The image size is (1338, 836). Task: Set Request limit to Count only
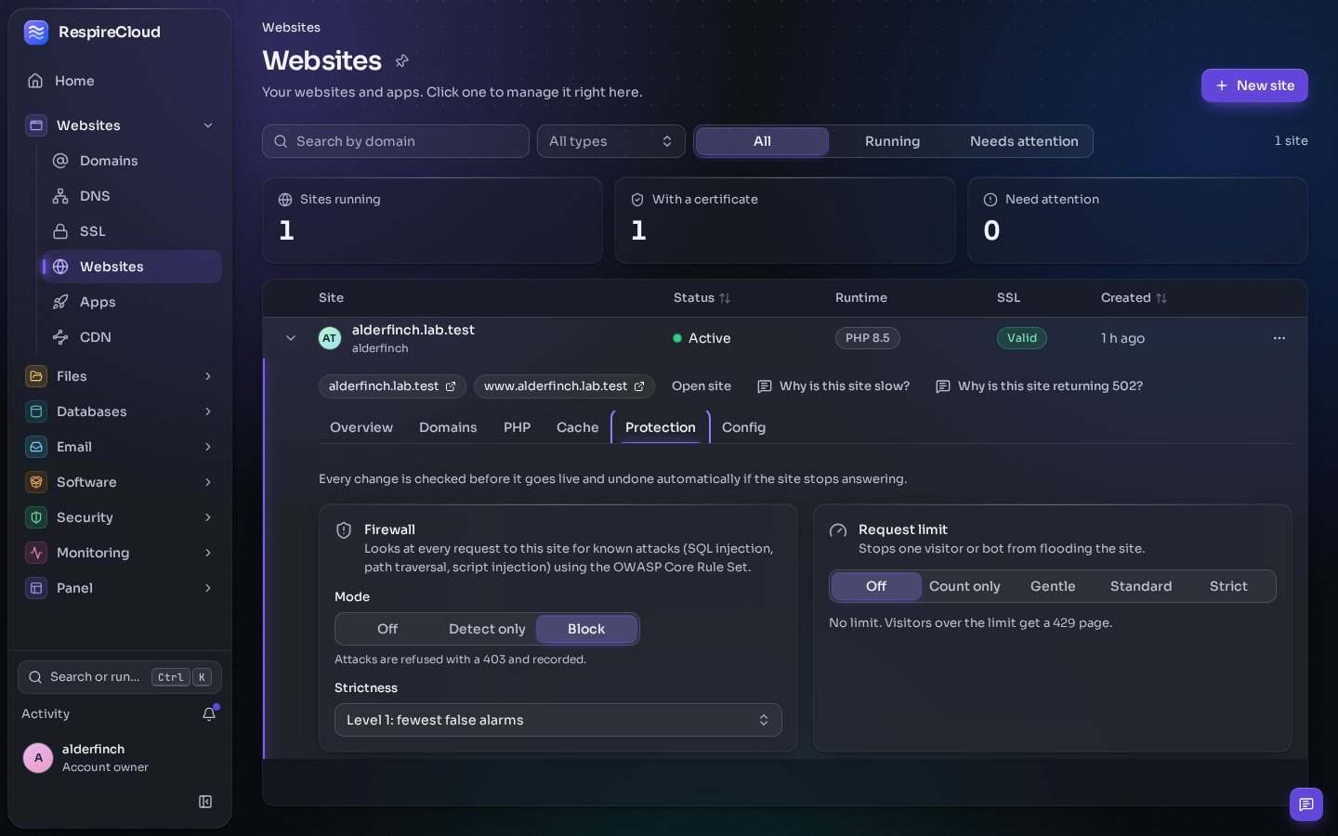[964, 586]
